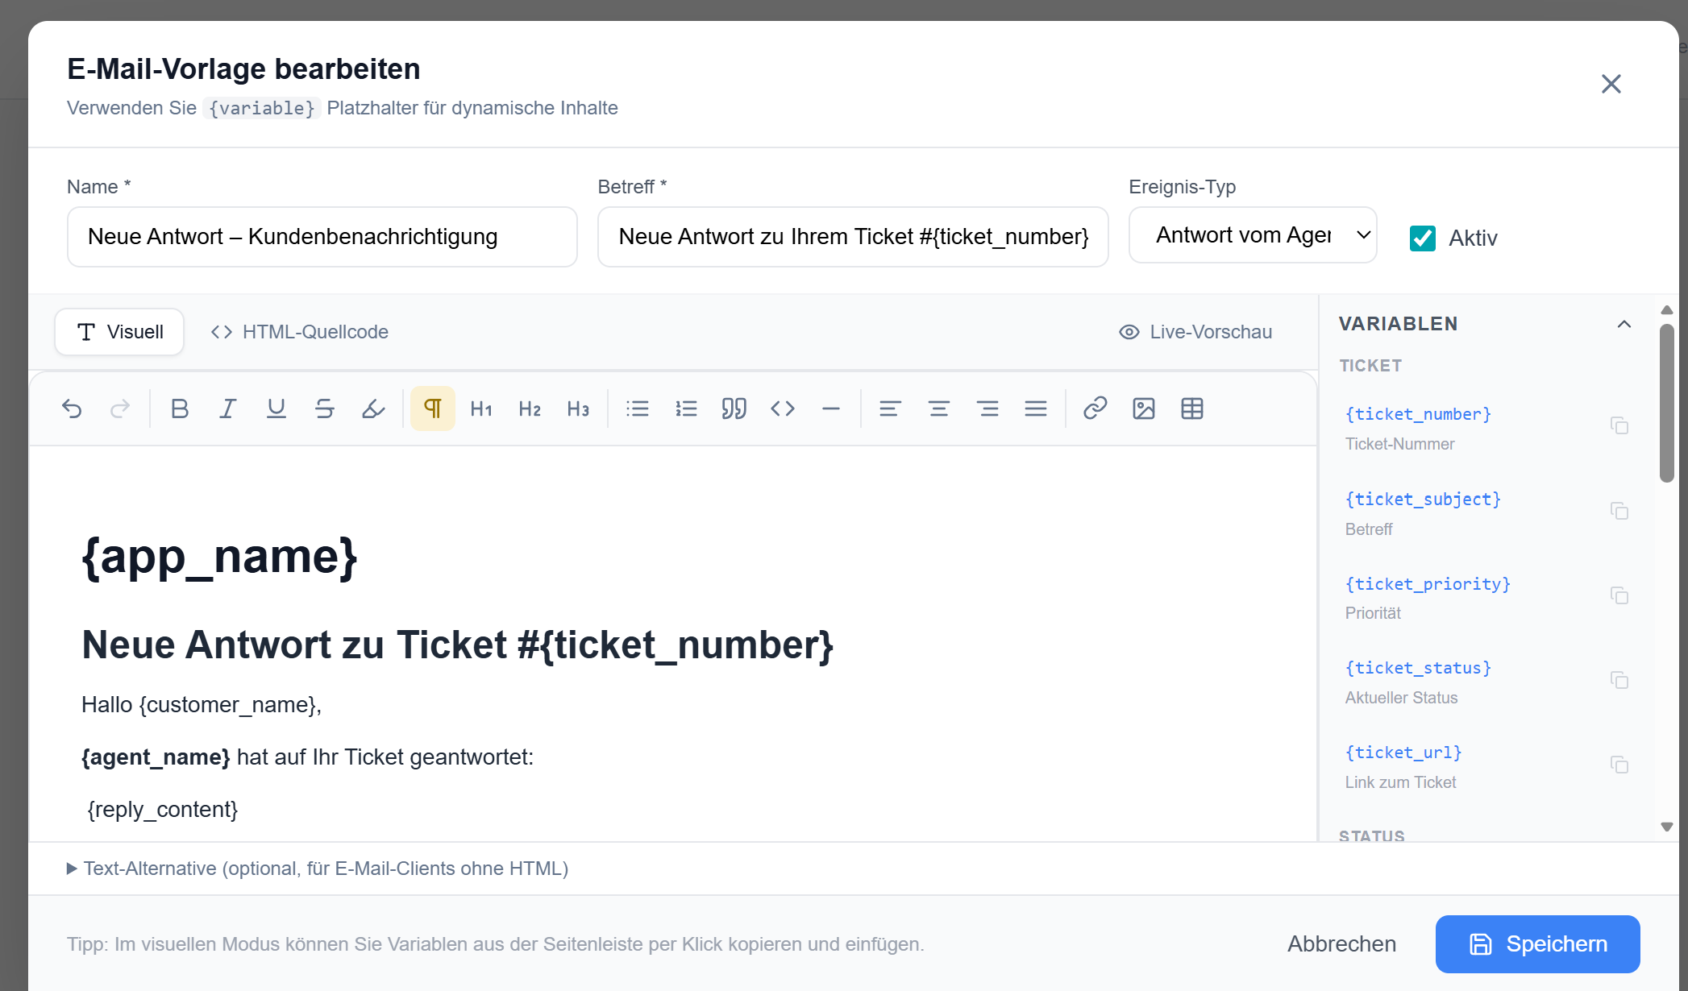Disable the Aktiv checkbox
Viewport: 1688px width, 991px height.
1423,238
